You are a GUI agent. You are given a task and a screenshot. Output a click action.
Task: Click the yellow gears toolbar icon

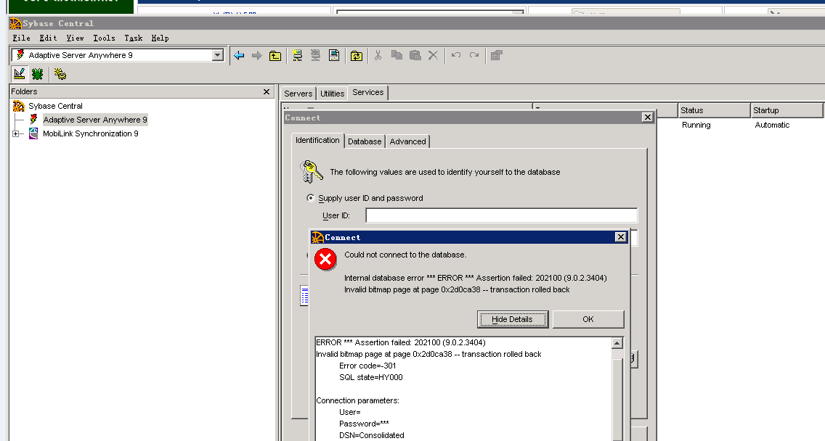(60, 74)
